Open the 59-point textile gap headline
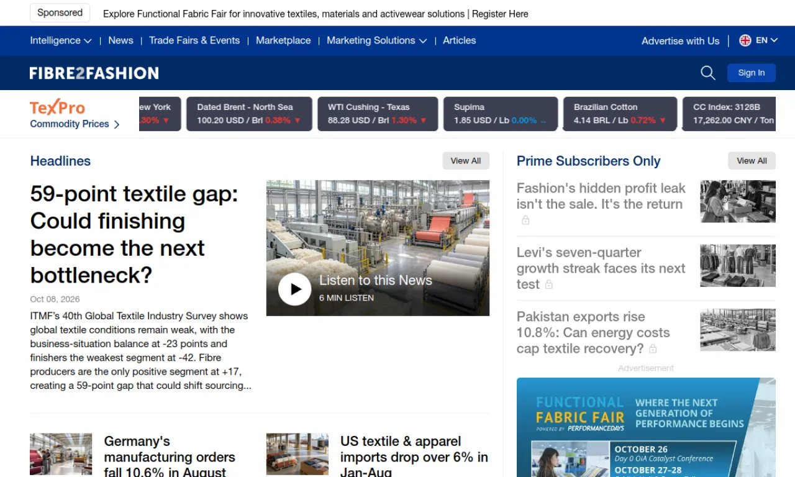The image size is (795, 477). (x=134, y=234)
